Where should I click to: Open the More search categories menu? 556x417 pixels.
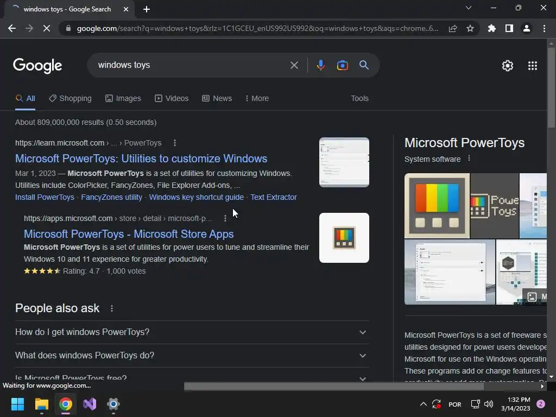(x=257, y=98)
